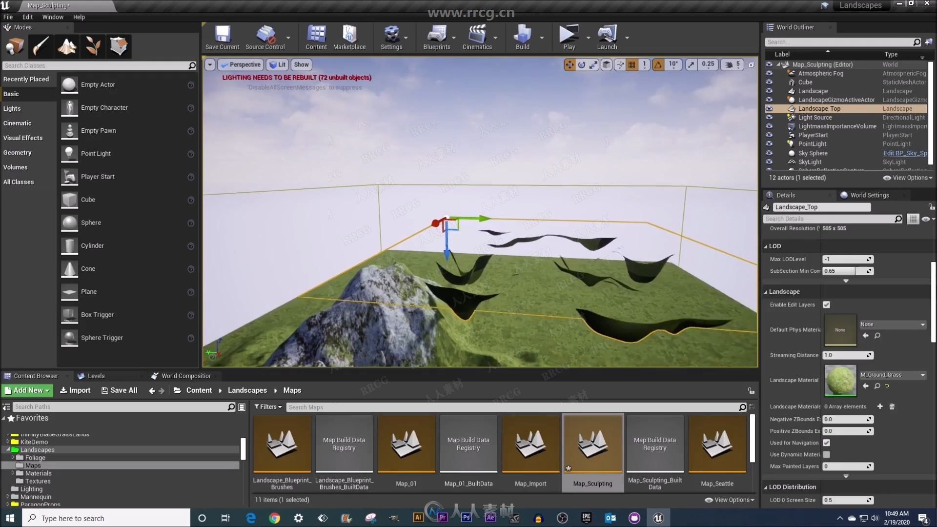Open Default Phys Material None dropdown

[893, 324]
